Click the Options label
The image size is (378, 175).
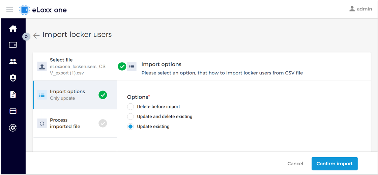click(138, 97)
